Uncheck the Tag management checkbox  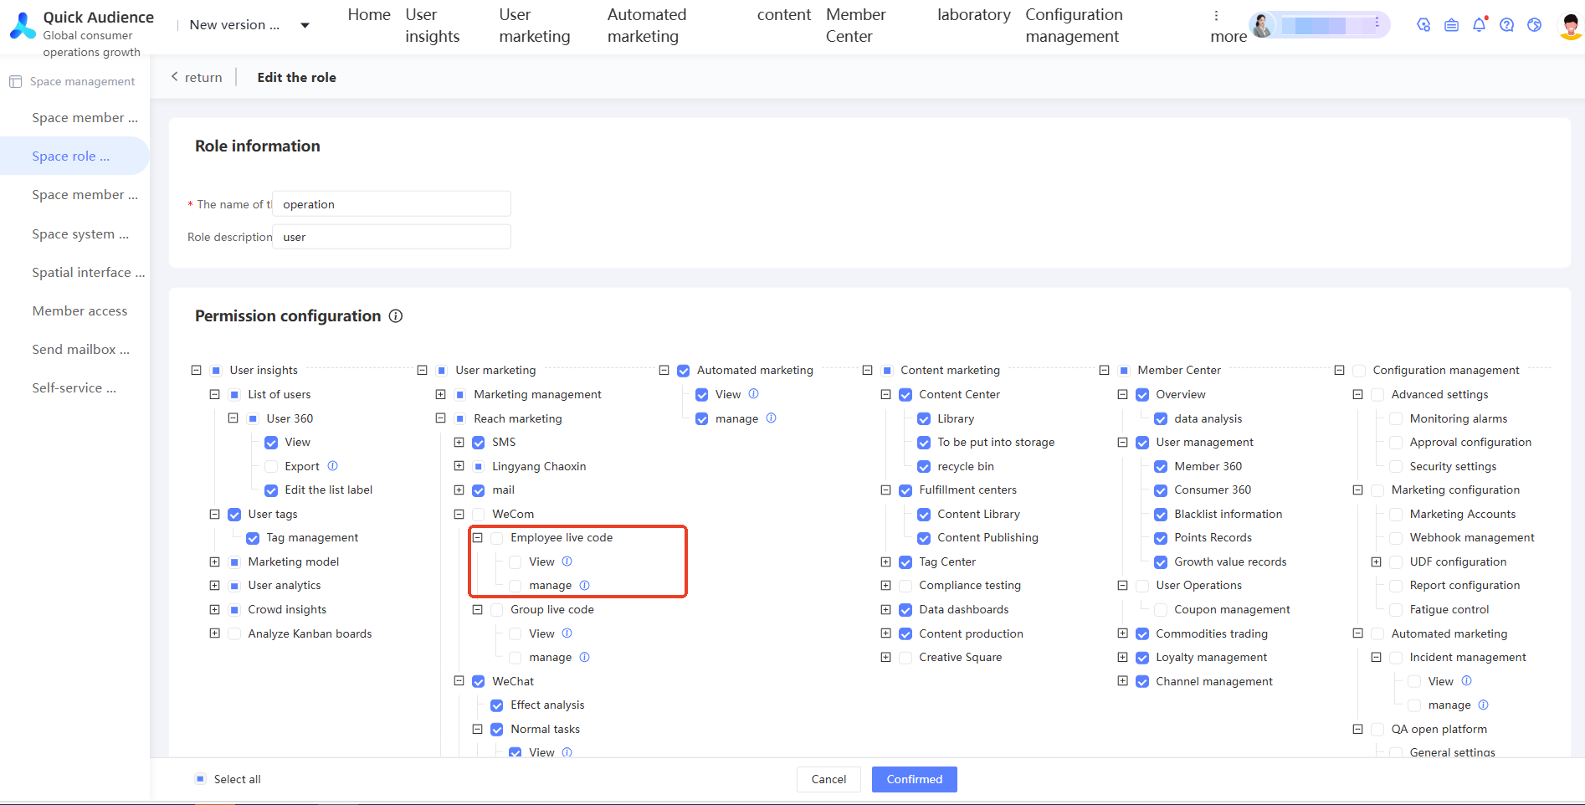coord(253,538)
